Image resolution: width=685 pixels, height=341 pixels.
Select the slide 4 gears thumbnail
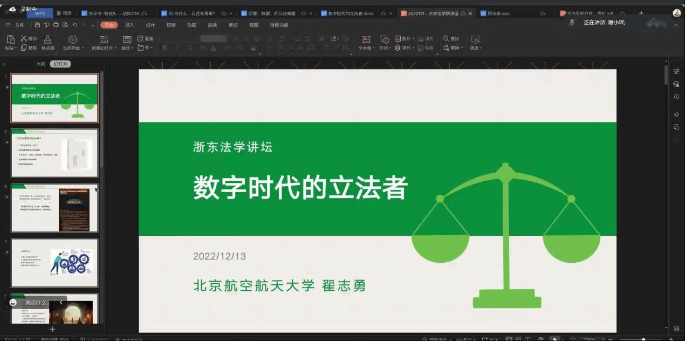tap(54, 263)
